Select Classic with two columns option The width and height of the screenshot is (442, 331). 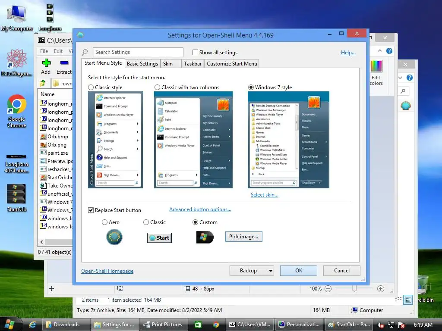157,87
